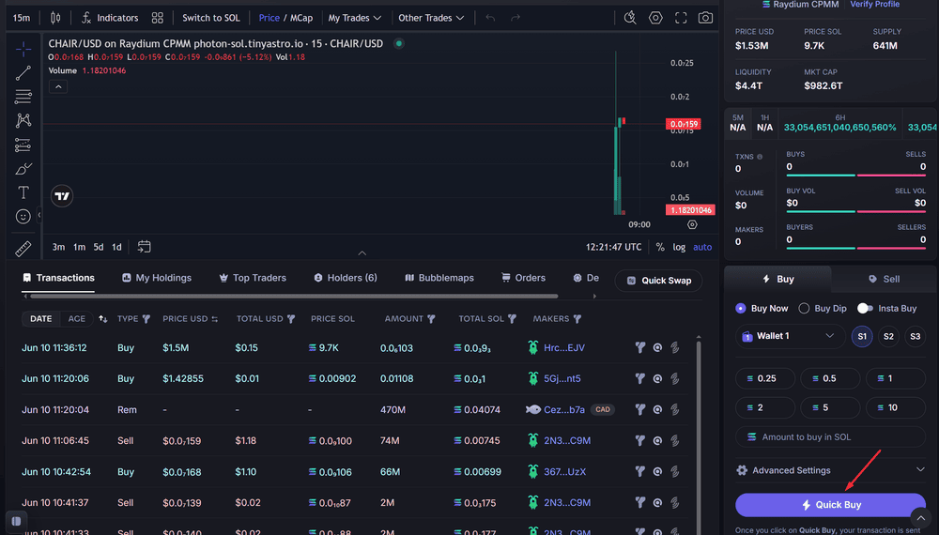Open the Top Traders tab
This screenshot has height=535, width=939.
tap(253, 278)
